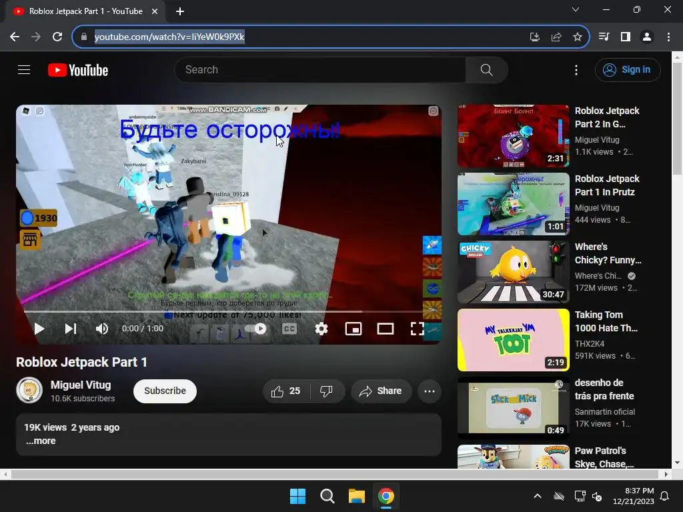
Task: Open Windows taskbar search
Action: (327, 496)
